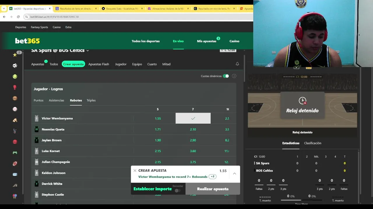Click browser reload button
Viewport: 373px width, 209px height.
18,17
